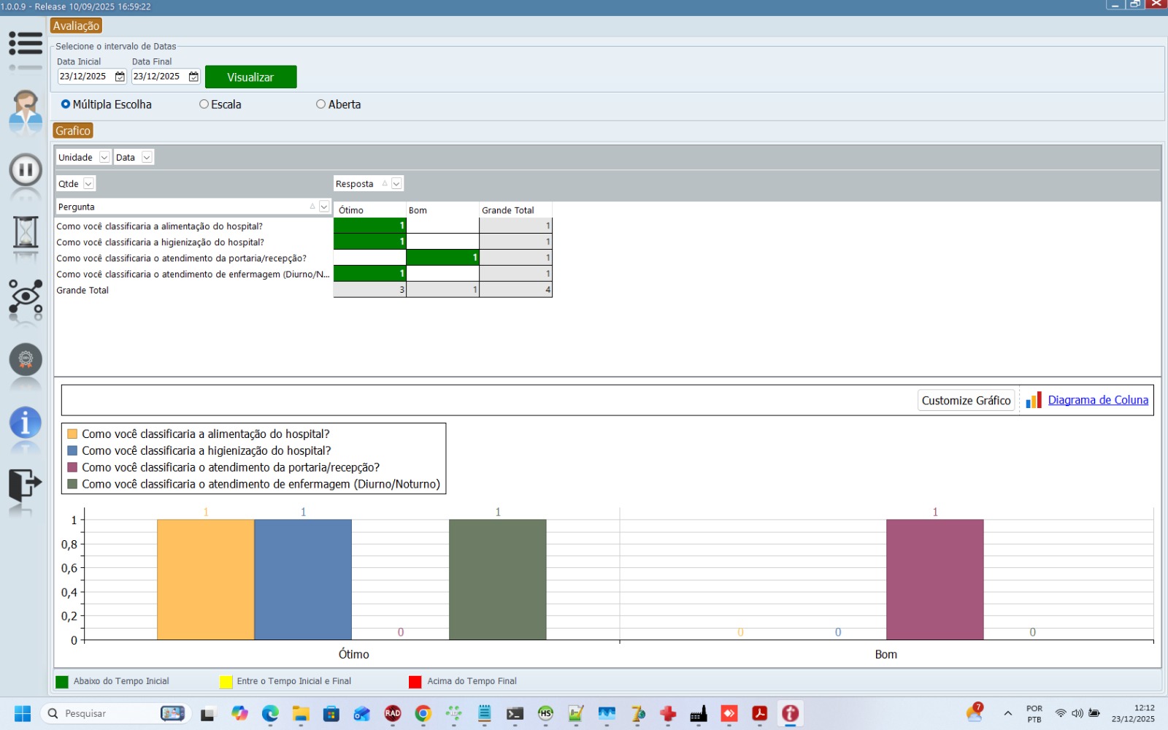Expand the Unidade field dropdown
The width and height of the screenshot is (1168, 730).
pos(104,158)
